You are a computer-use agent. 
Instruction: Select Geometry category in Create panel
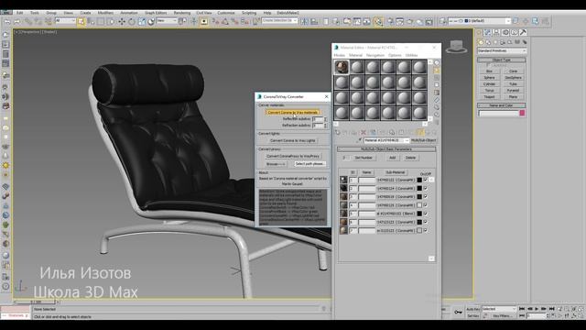tap(481, 42)
